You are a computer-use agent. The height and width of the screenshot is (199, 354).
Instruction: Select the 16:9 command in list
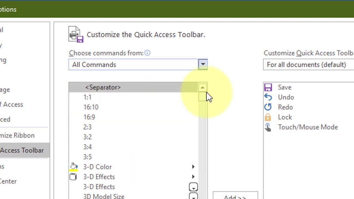89,117
